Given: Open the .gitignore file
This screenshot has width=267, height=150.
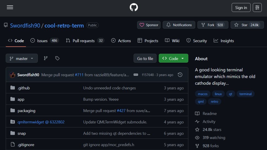Looking at the screenshot, I should click(26, 145).
